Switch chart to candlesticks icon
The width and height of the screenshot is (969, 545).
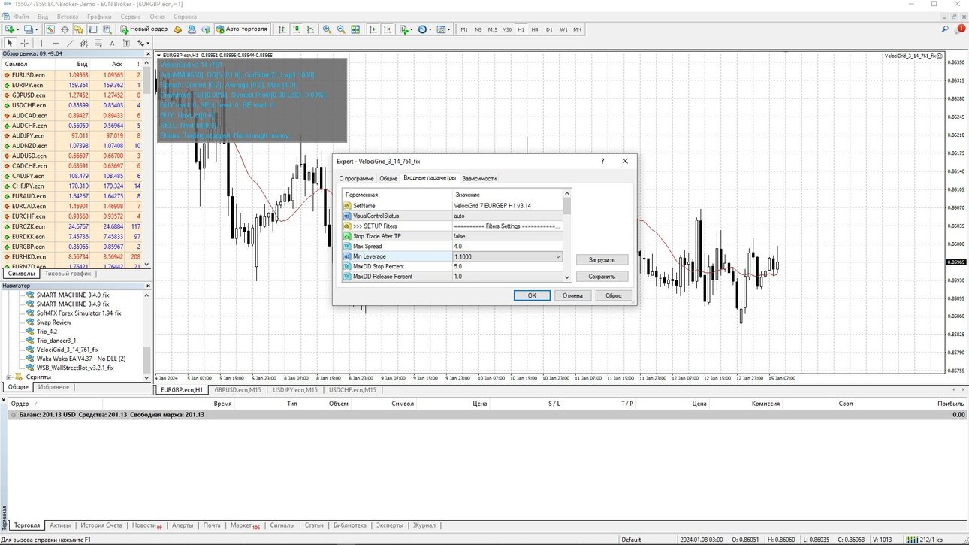coord(296,29)
